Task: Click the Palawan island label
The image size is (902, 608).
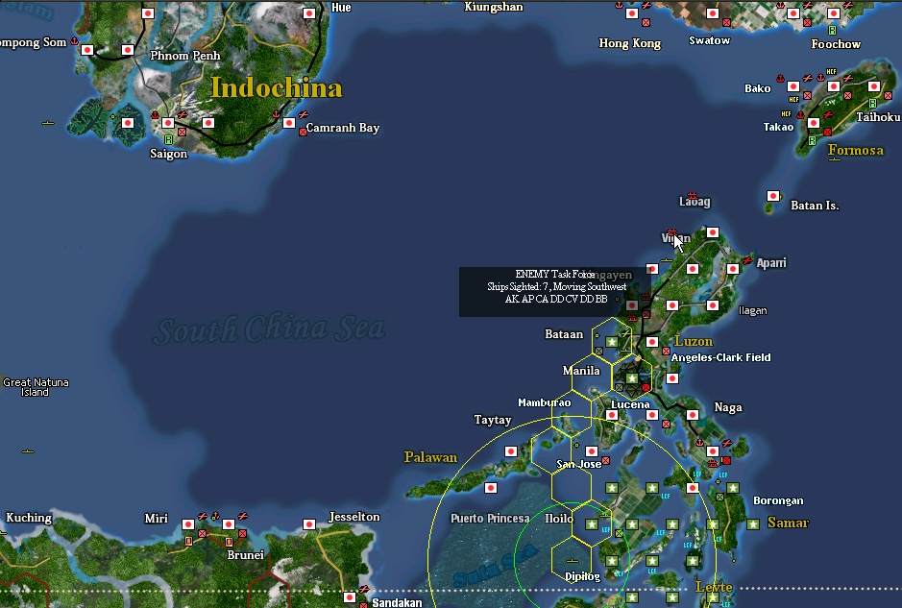Action: click(x=431, y=457)
